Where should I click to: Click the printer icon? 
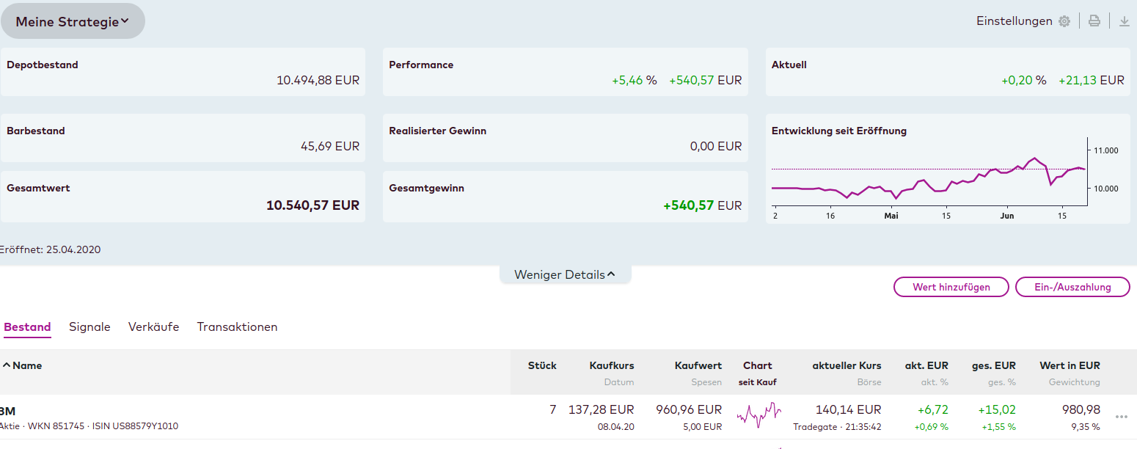point(1094,21)
